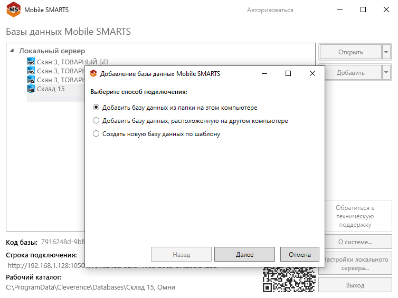
Task: Collapse the Локальный сервер tree node
Action: click(x=12, y=51)
